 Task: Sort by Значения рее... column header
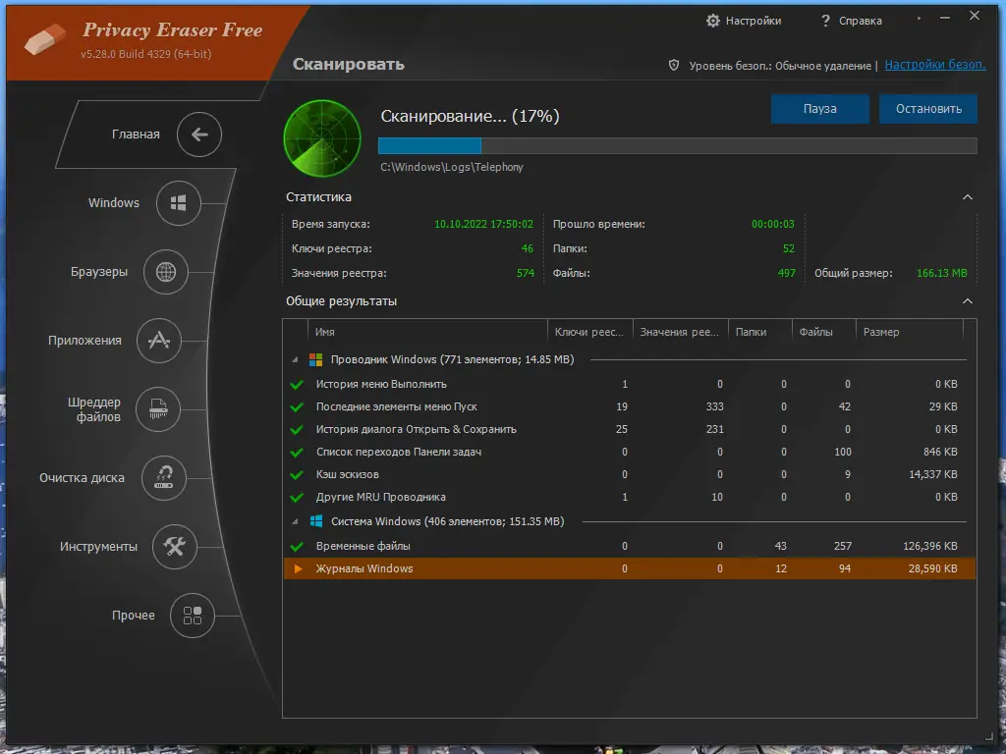click(680, 332)
